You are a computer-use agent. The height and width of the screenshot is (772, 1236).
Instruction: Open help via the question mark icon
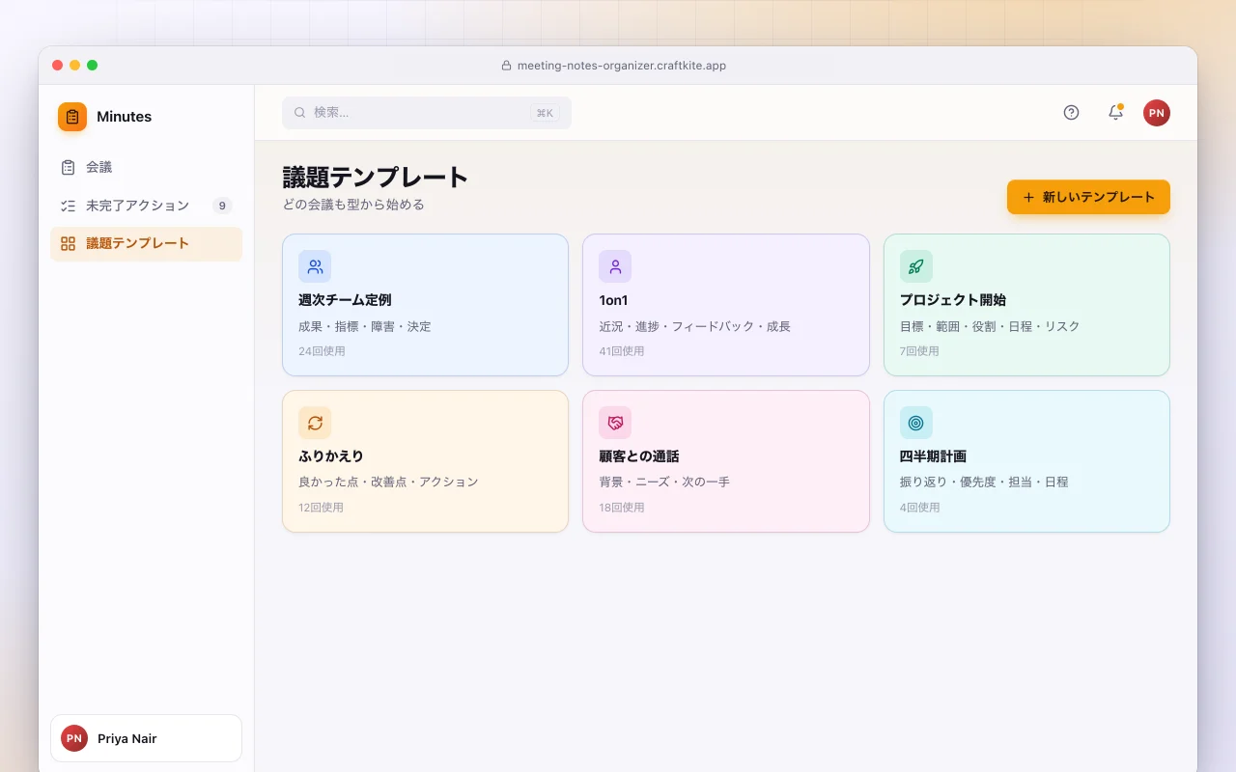(1071, 112)
